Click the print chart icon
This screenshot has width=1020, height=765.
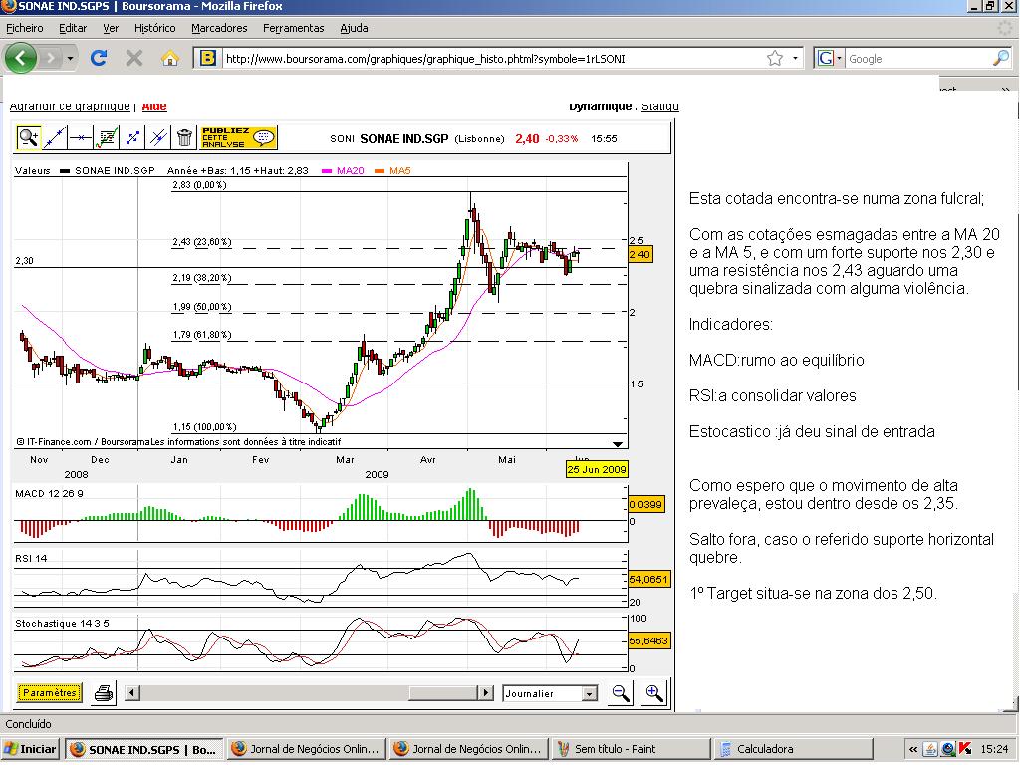click(x=104, y=693)
